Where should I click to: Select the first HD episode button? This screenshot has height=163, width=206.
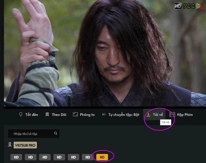(16, 157)
